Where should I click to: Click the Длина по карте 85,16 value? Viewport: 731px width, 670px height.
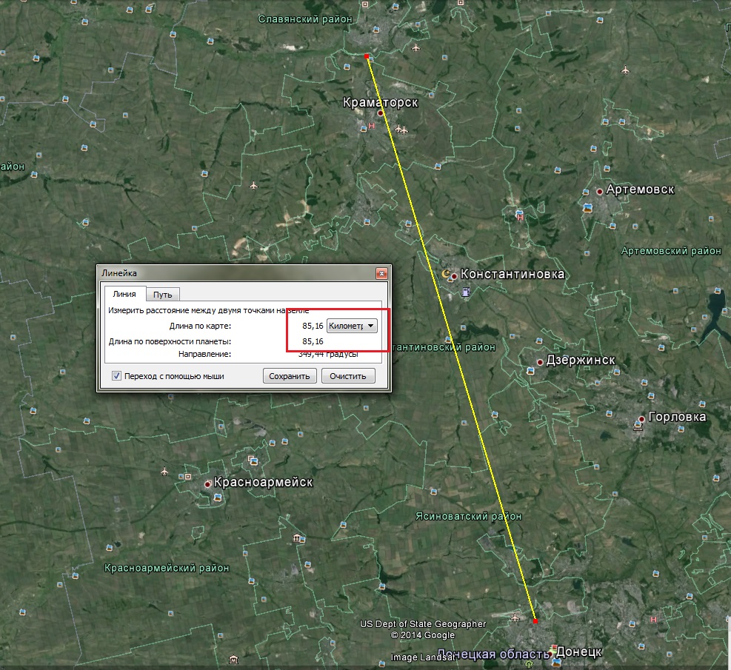(x=313, y=326)
